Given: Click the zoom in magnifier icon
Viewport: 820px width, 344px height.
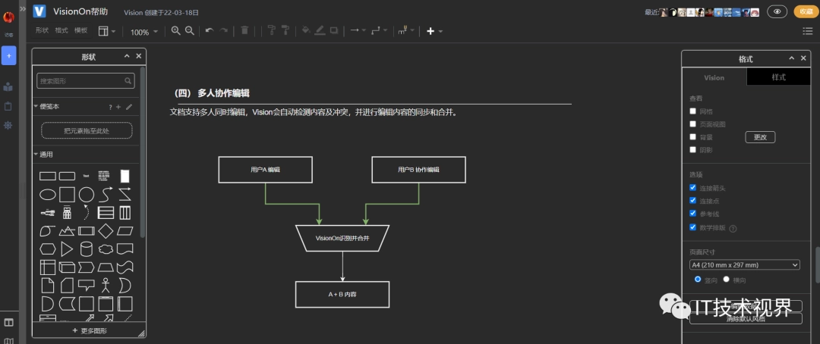Looking at the screenshot, I should coord(175,31).
